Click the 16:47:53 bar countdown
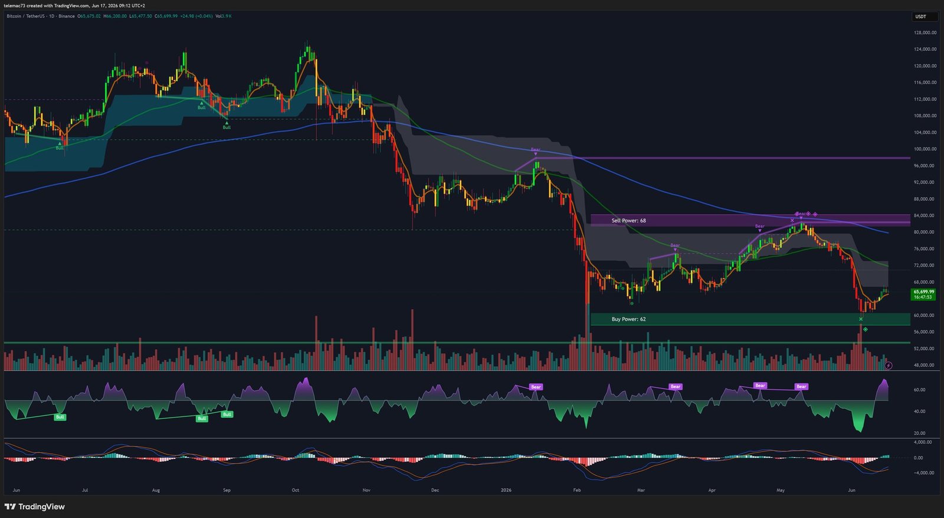The height and width of the screenshot is (518, 944). tap(923, 297)
